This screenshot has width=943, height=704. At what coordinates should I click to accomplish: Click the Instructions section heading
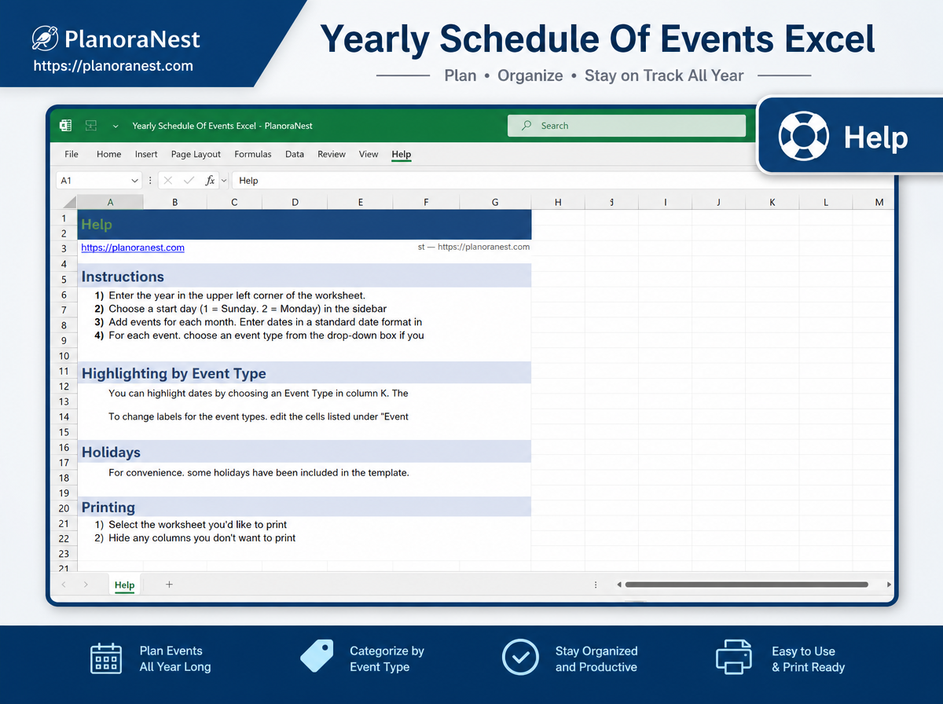tap(123, 277)
